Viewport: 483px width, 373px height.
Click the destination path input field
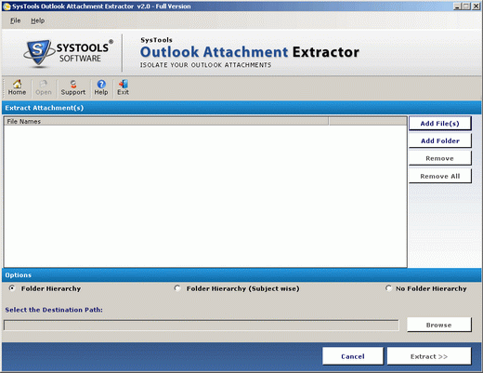coord(202,326)
